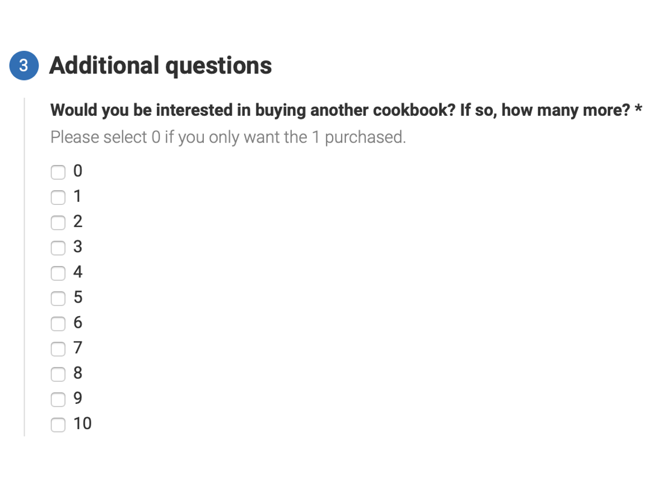Click the text label '0' of the first option
The image size is (672, 485).
click(78, 171)
